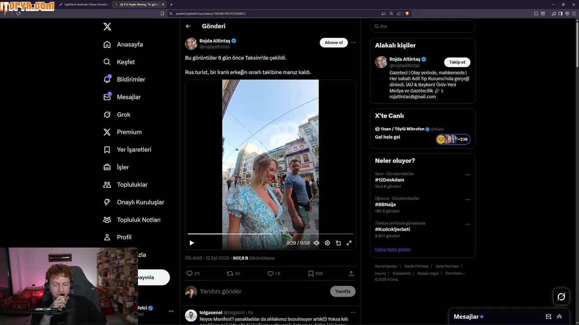This screenshot has width=579, height=325.
Task: Click the page vertical scrollbar
Action: click(577, 45)
